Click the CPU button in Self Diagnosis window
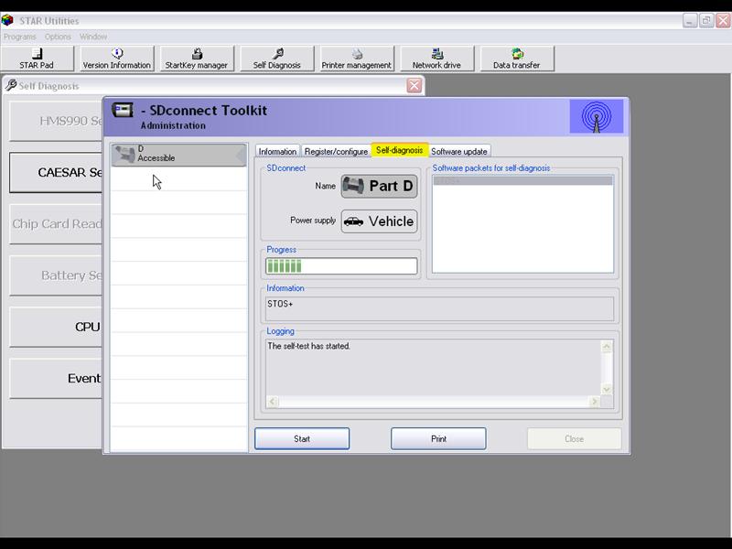Image resolution: width=732 pixels, height=549 pixels. coord(56,327)
